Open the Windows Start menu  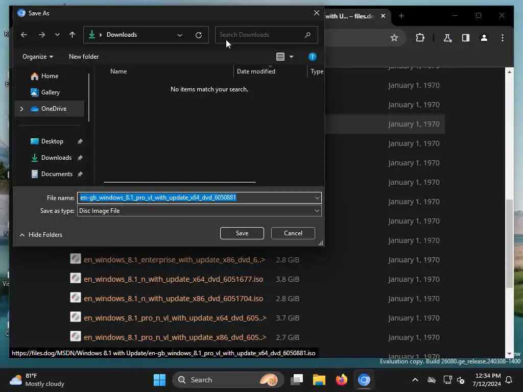click(x=159, y=380)
